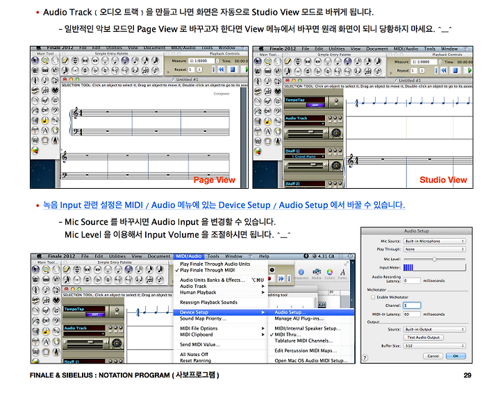The image size is (500, 406).
Task: Click the red record button beside the MIDI/Audio menu
Action: [x=269, y=278]
